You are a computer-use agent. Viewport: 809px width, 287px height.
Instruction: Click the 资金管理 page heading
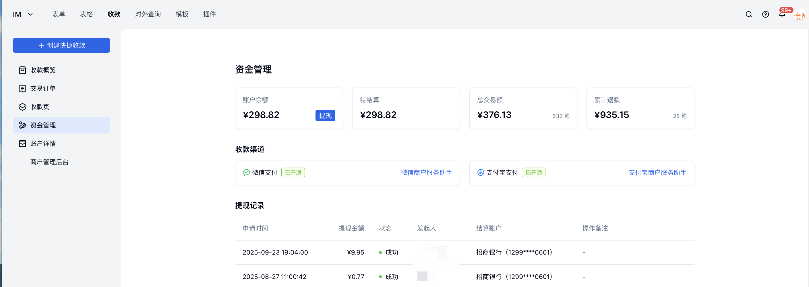coord(253,69)
